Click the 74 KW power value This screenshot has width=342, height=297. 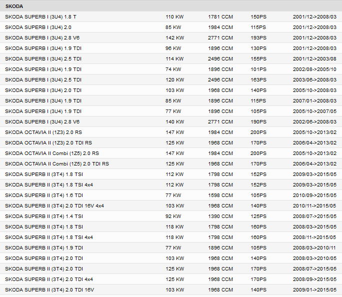click(x=173, y=69)
